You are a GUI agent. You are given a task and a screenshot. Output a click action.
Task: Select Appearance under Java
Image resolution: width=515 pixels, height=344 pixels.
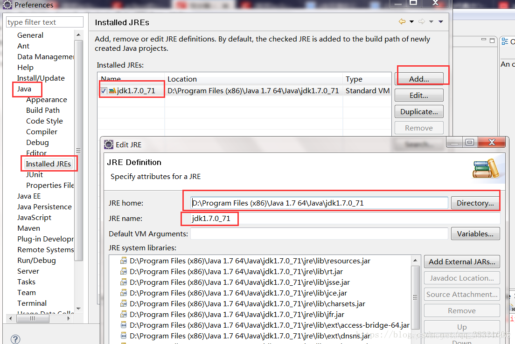(x=47, y=99)
